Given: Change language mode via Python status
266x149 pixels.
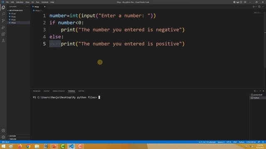Looking at the screenshot, I should pyautogui.click(x=241, y=142).
